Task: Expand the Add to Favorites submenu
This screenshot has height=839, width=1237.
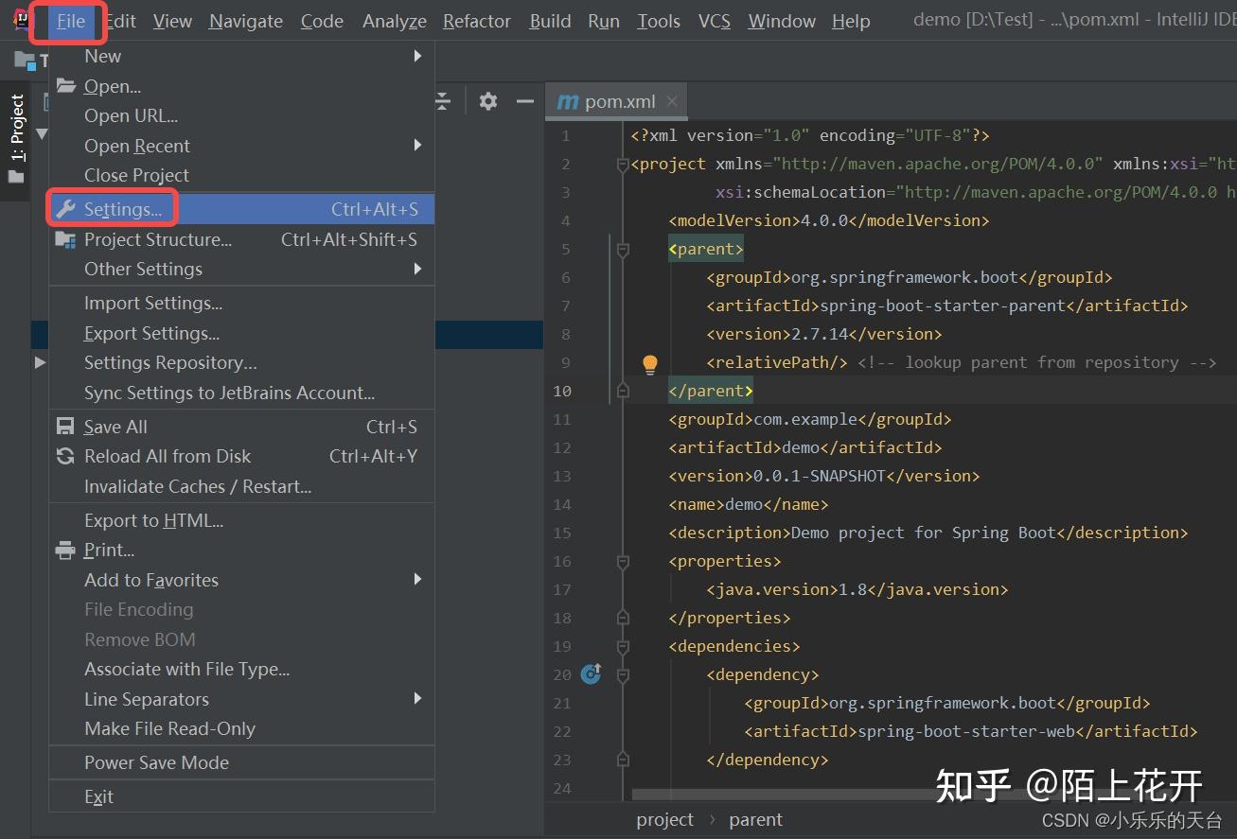Action: pyautogui.click(x=241, y=580)
